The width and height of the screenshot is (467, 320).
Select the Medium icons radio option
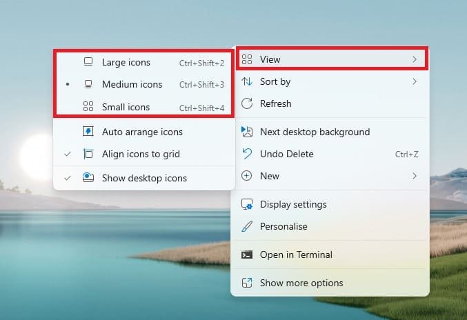(132, 85)
